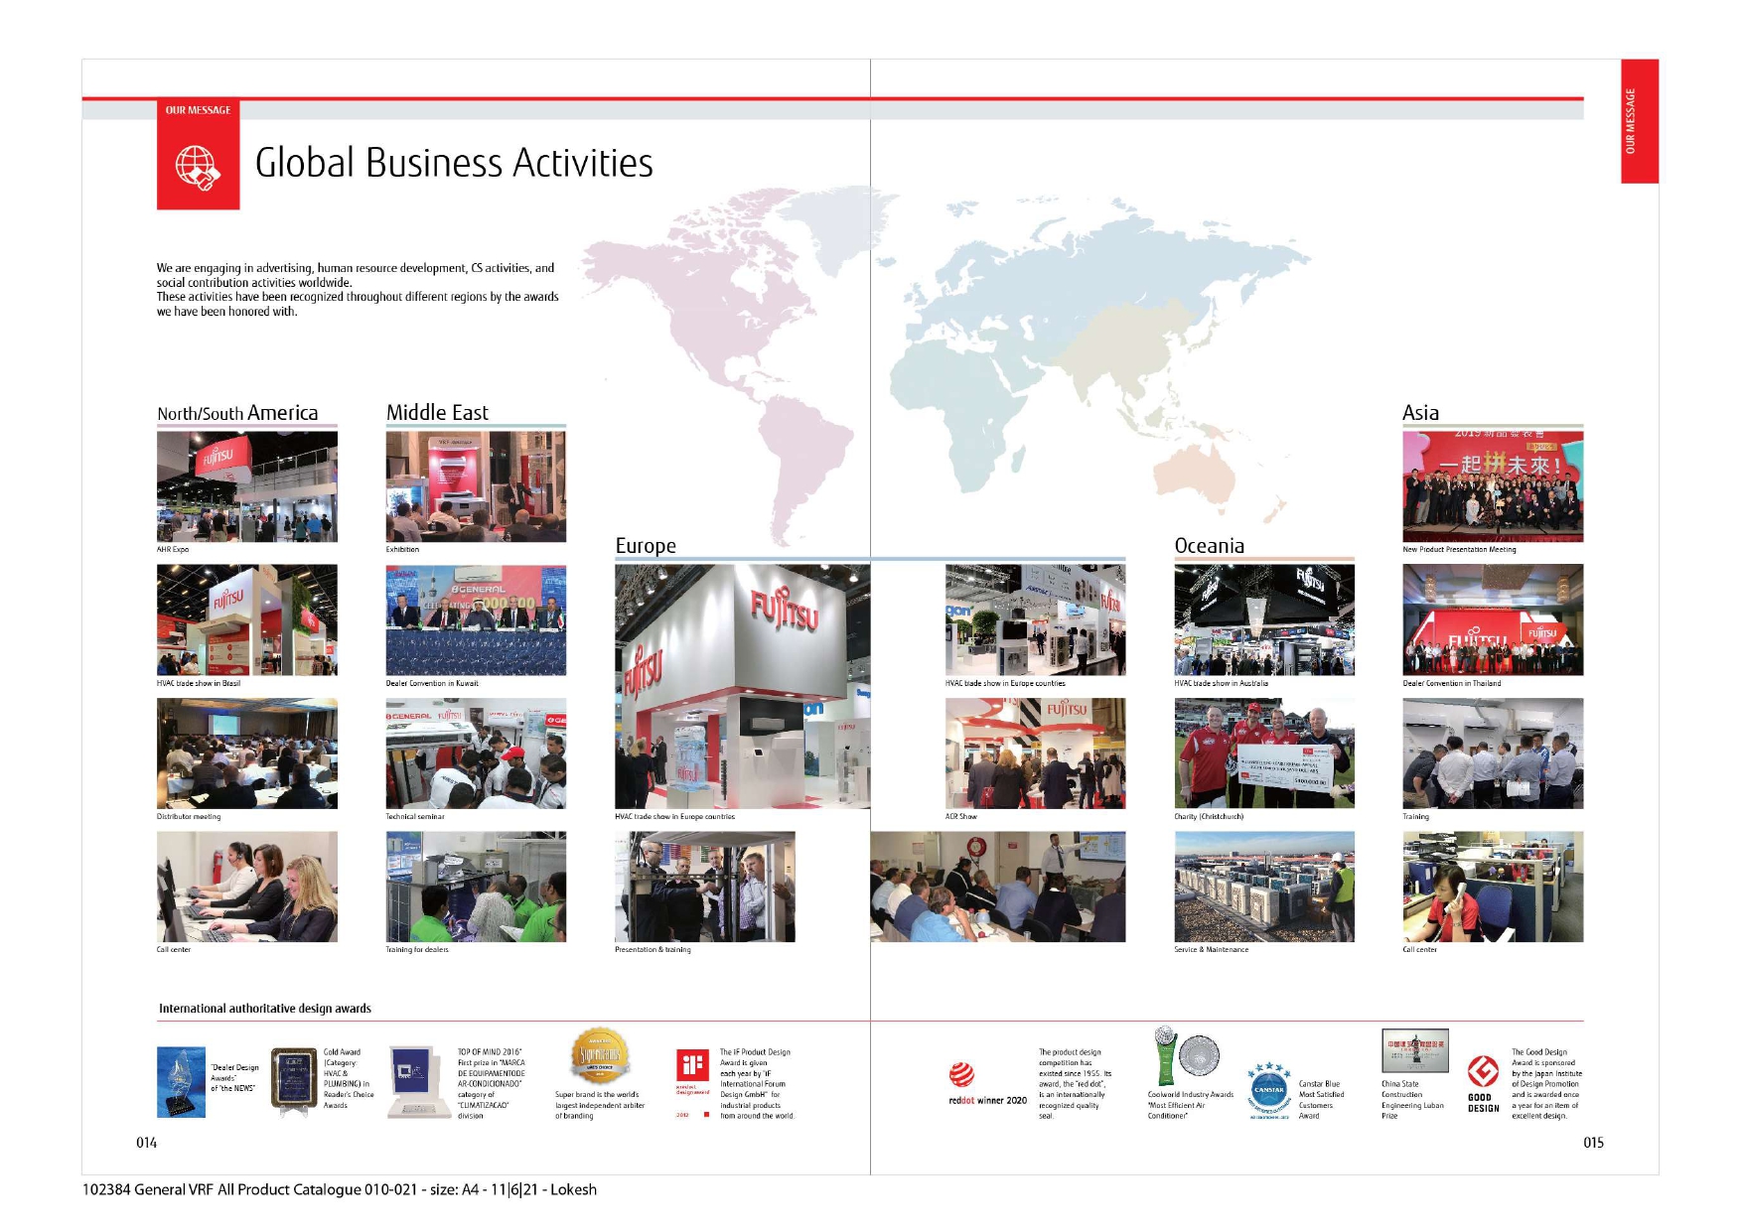Open the ACR Show photo
The width and height of the screenshot is (1743, 1232).
click(1036, 753)
